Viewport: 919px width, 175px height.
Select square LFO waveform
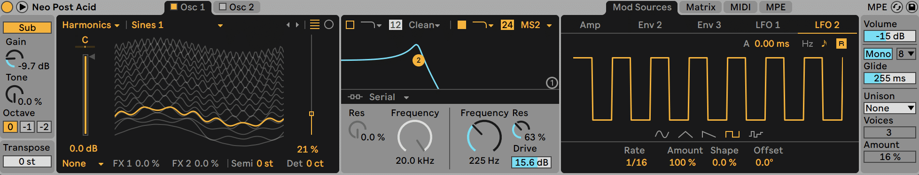(732, 134)
